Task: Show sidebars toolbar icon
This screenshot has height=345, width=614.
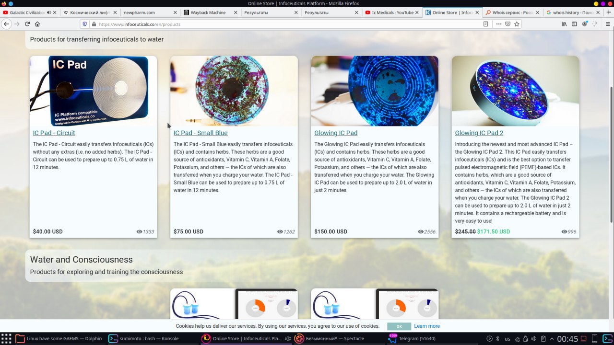Action: click(x=574, y=24)
